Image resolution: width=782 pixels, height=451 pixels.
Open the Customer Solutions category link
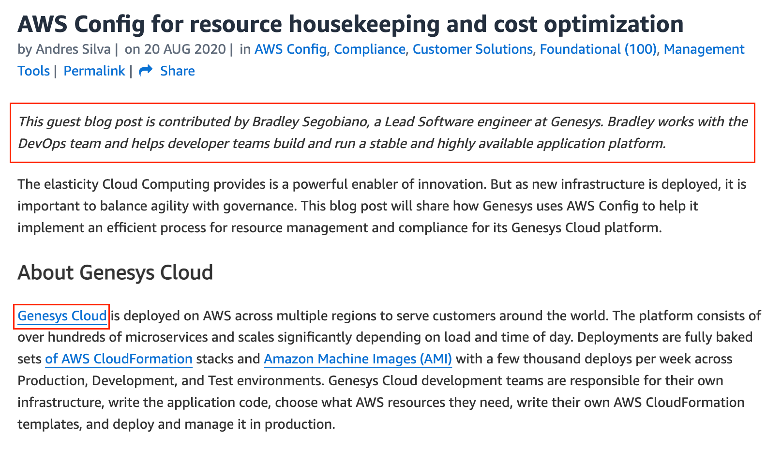tap(472, 49)
